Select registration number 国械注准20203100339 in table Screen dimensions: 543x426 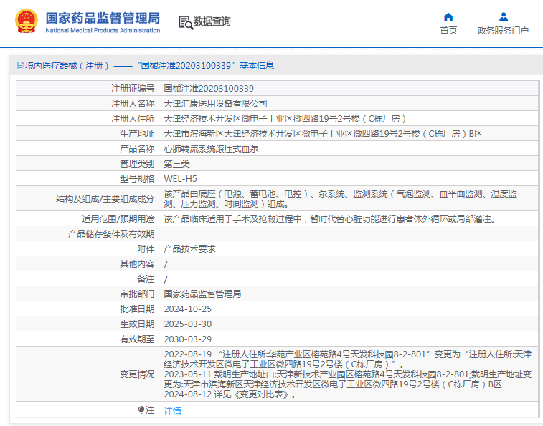209,89
